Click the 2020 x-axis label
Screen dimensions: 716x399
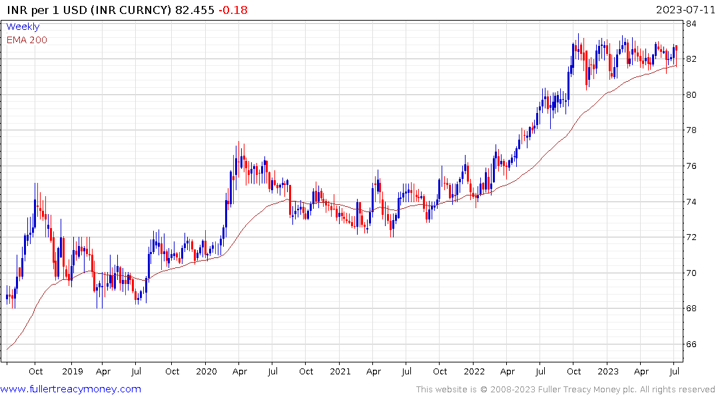pos(206,372)
